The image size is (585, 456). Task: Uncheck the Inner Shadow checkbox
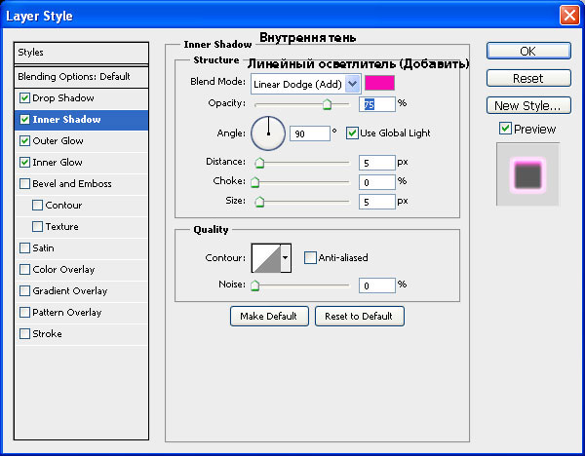[24, 119]
